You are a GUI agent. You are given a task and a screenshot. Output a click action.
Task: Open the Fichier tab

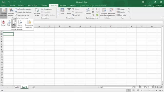point(4,6)
